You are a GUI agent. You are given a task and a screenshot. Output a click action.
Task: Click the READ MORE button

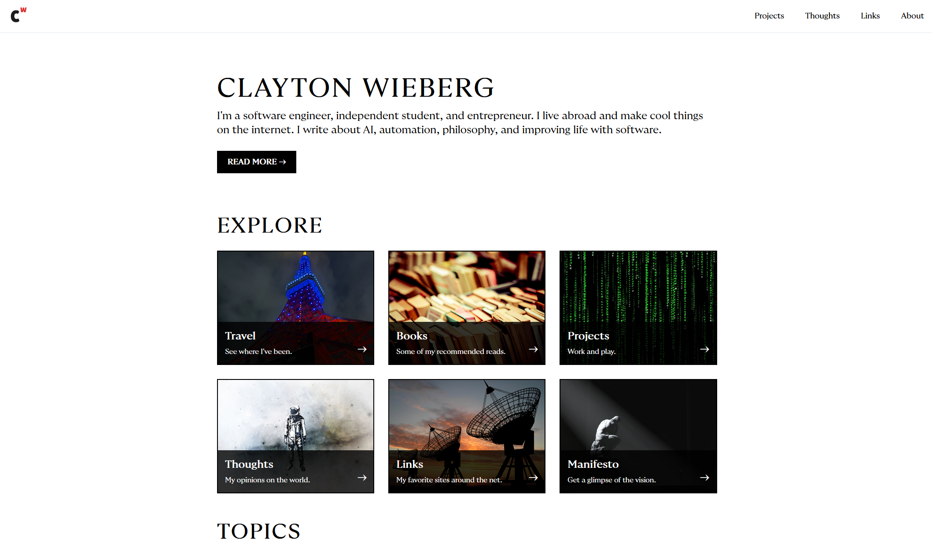coord(257,161)
